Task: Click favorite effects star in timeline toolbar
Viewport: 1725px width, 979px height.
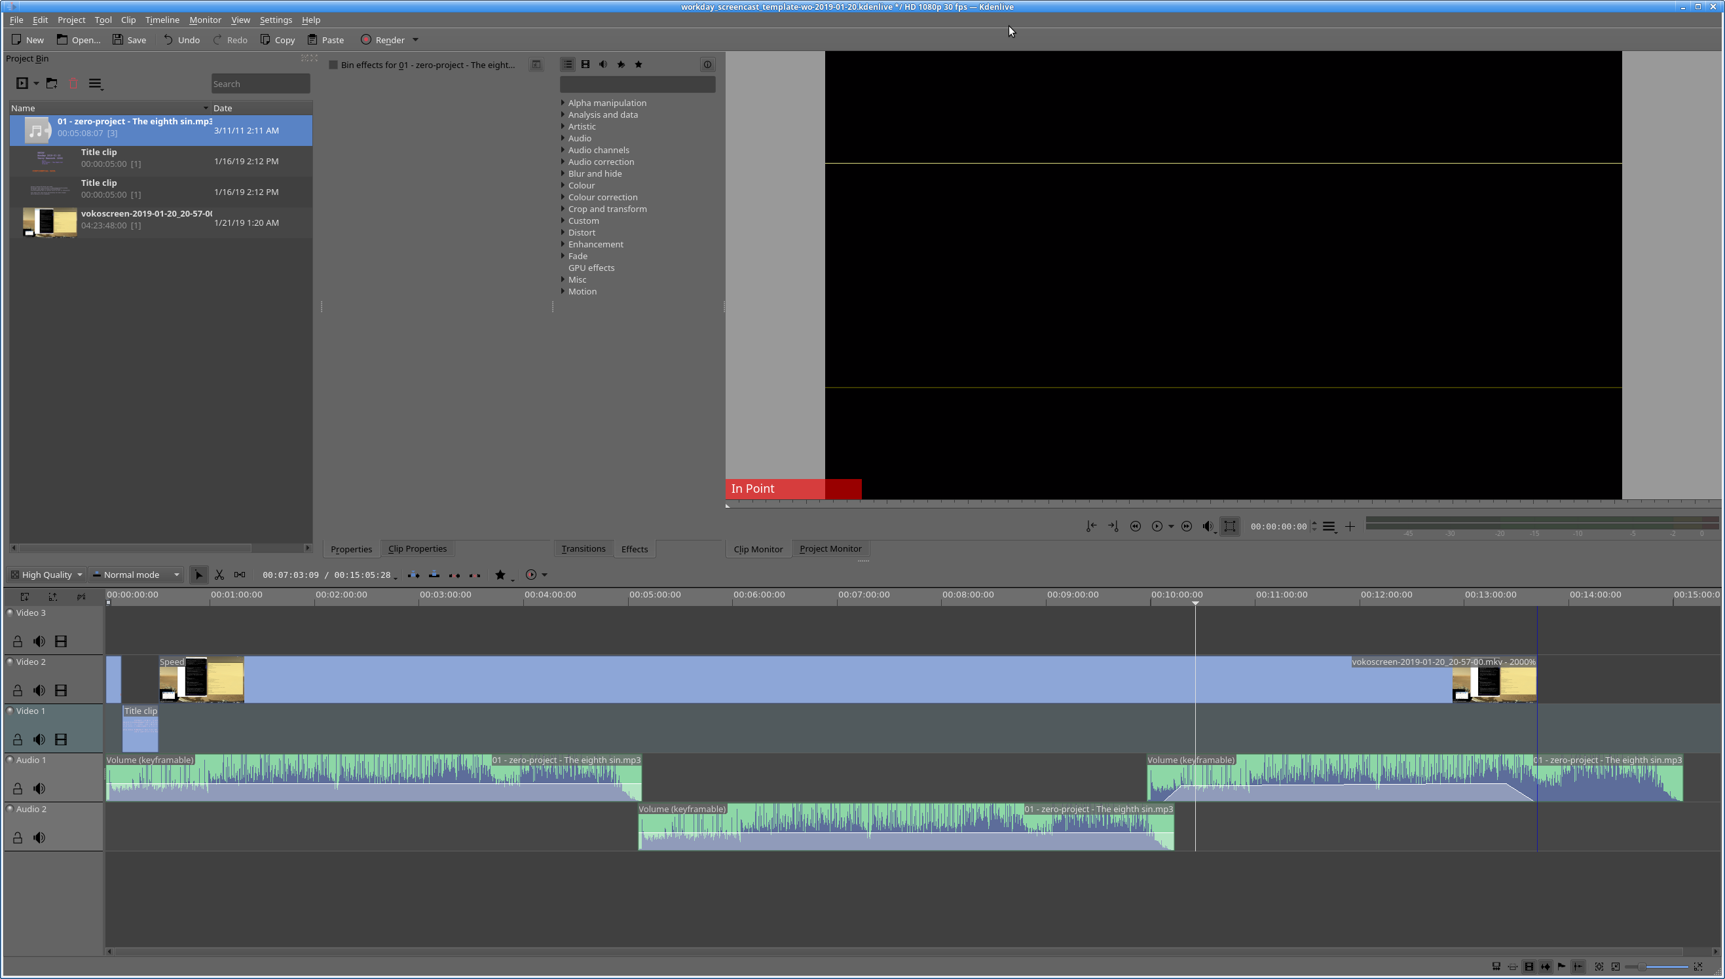Action: (x=500, y=575)
